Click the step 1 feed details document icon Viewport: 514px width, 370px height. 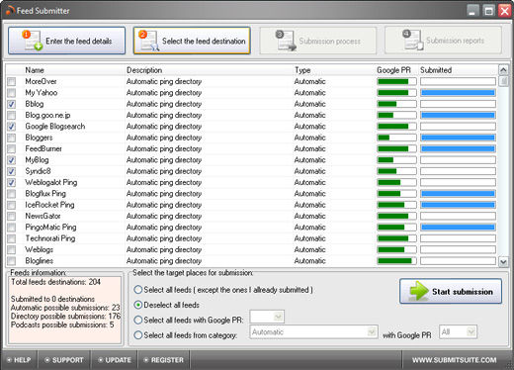[33, 41]
